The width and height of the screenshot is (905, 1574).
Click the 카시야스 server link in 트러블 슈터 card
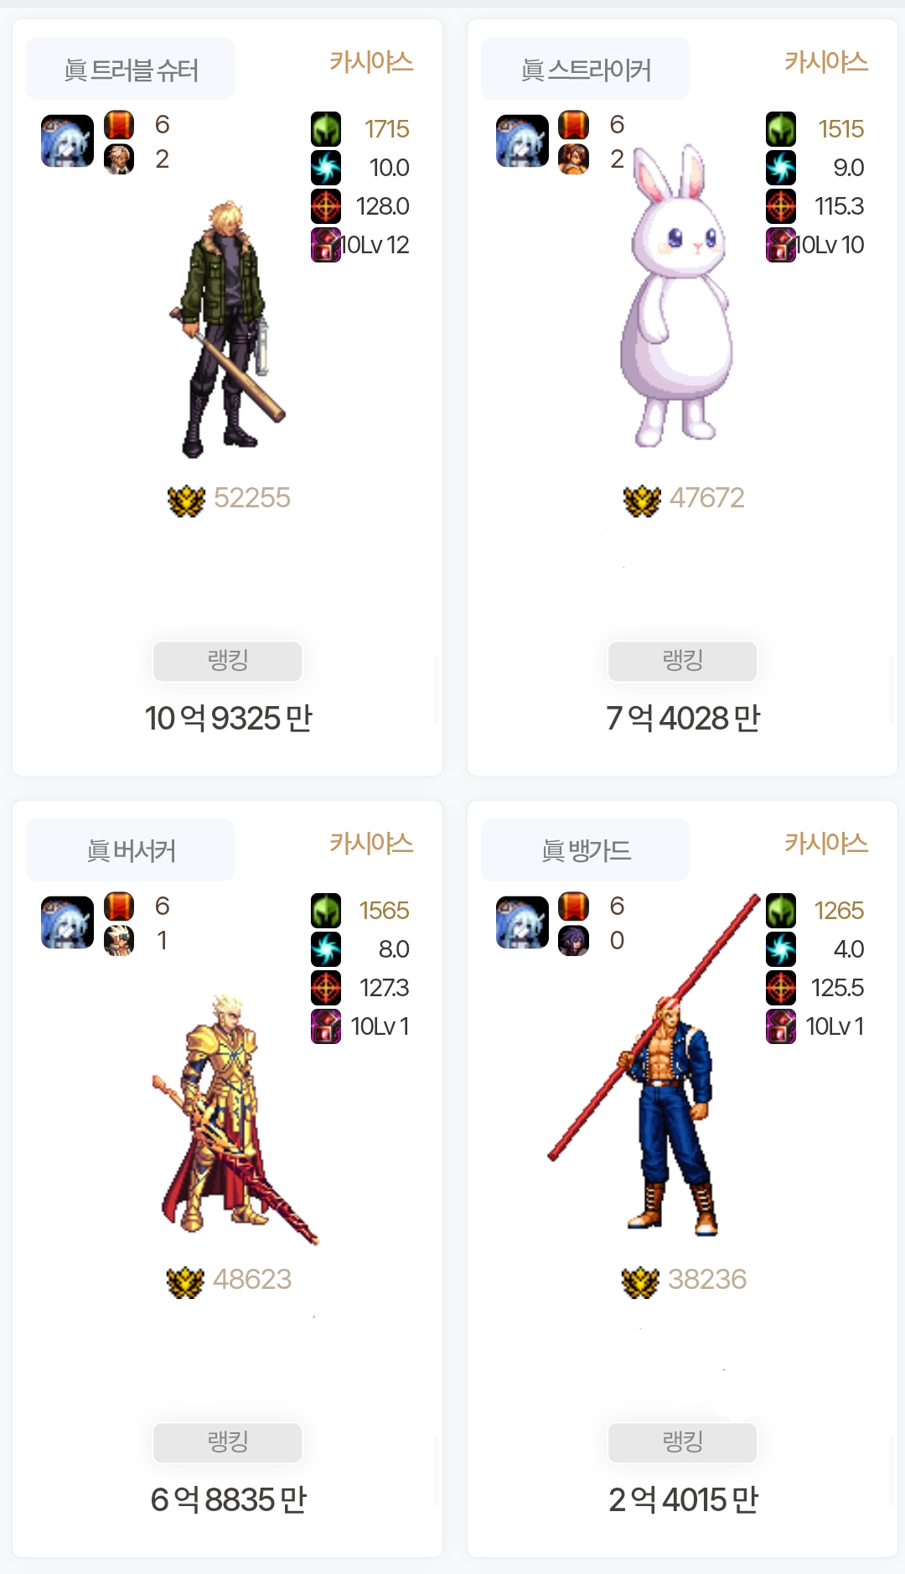tap(371, 62)
